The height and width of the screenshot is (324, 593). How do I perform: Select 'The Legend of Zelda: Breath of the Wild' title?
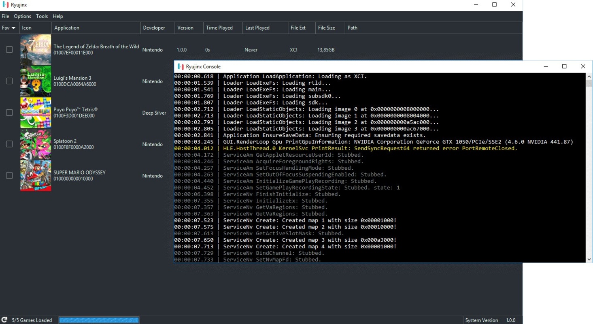click(x=96, y=47)
